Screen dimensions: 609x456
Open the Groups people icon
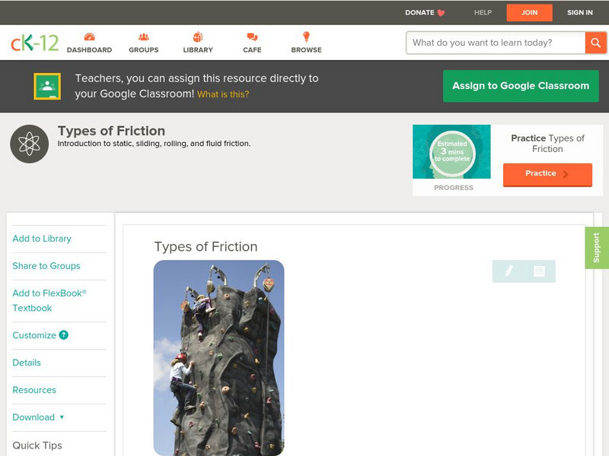(x=144, y=36)
